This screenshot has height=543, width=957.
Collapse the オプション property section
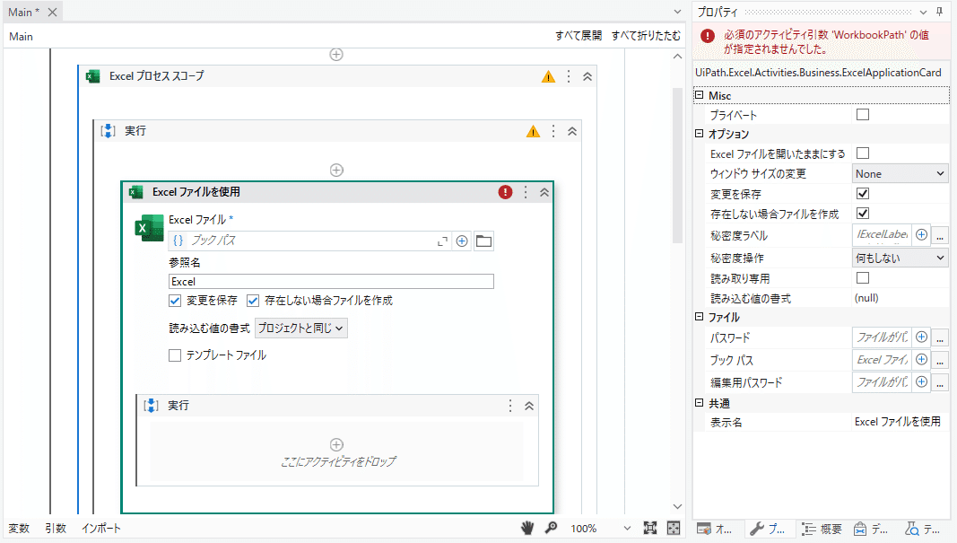tap(700, 134)
